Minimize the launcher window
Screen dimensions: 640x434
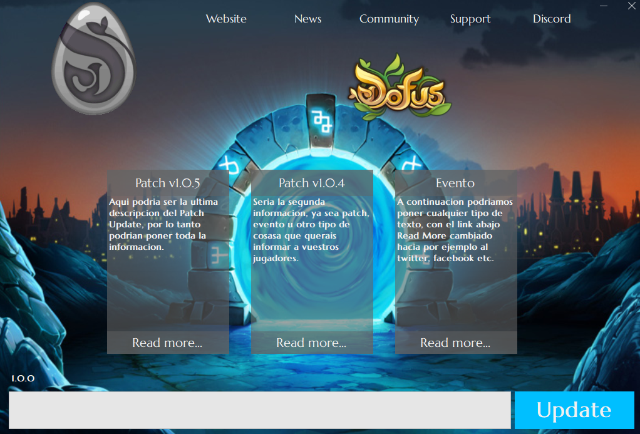point(604,6)
